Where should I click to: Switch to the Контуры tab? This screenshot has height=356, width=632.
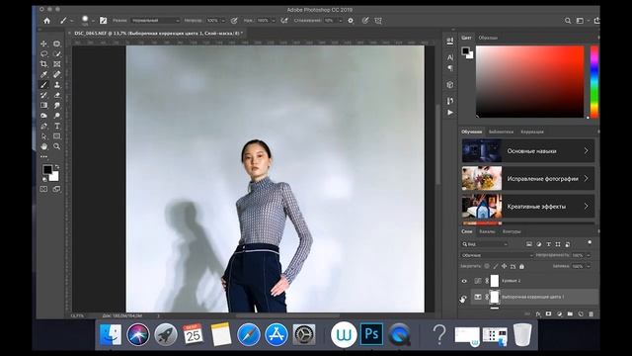click(512, 231)
